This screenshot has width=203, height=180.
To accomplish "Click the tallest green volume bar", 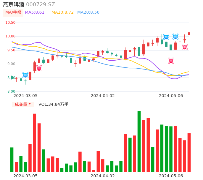I will coord(139,141).
